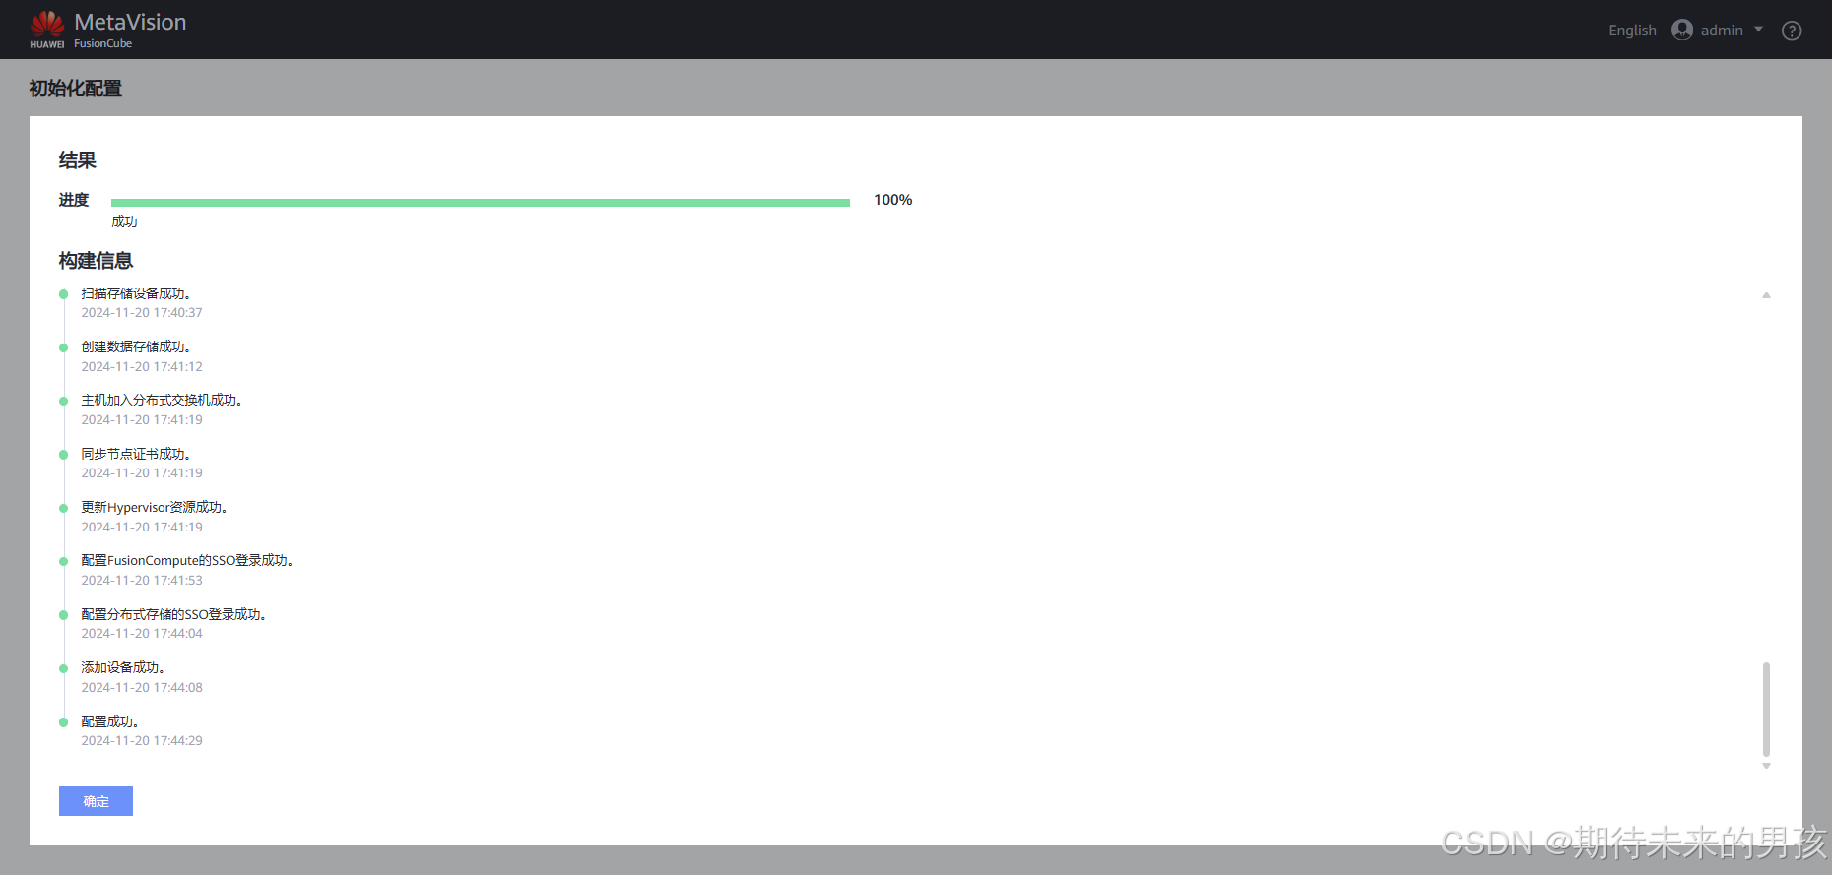Click the admin username label
The width and height of the screenshot is (1832, 875).
pos(1722,31)
